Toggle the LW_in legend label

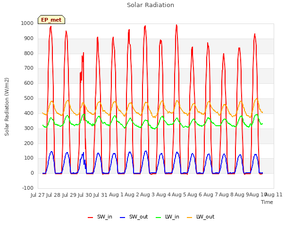(x=172, y=217)
